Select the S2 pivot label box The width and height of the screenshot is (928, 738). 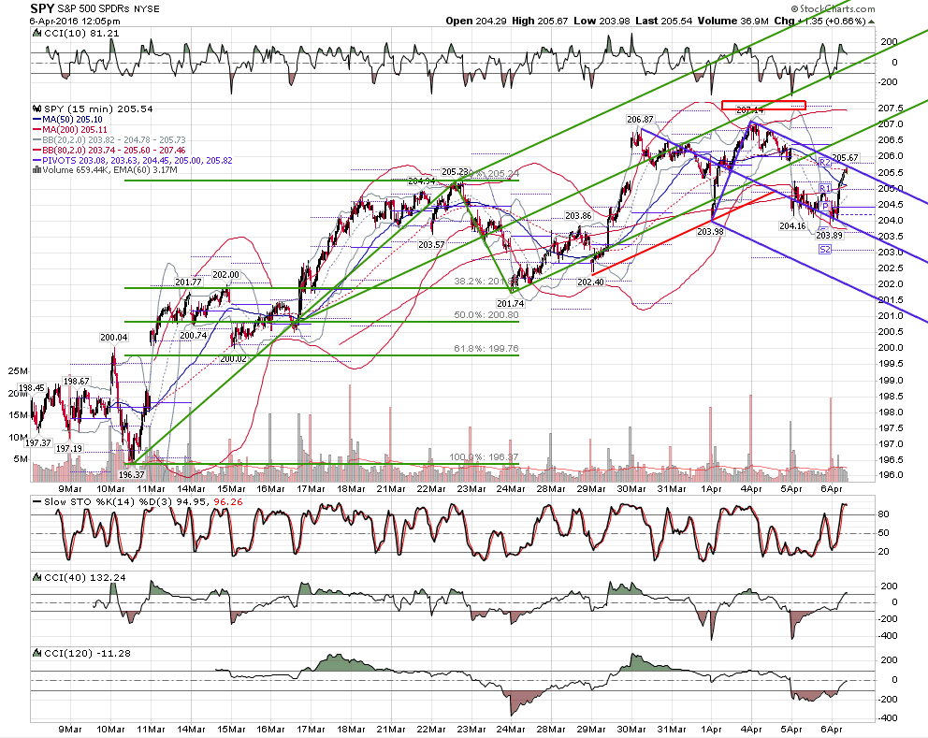point(825,250)
